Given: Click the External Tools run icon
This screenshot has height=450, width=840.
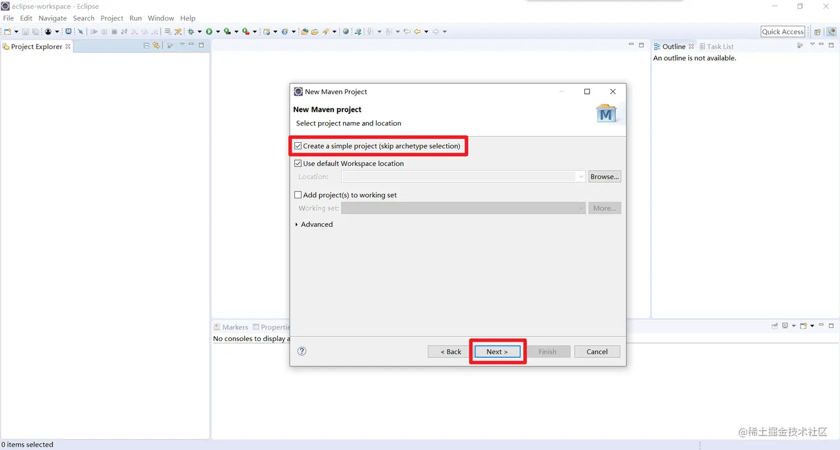Looking at the screenshot, I should point(246,32).
